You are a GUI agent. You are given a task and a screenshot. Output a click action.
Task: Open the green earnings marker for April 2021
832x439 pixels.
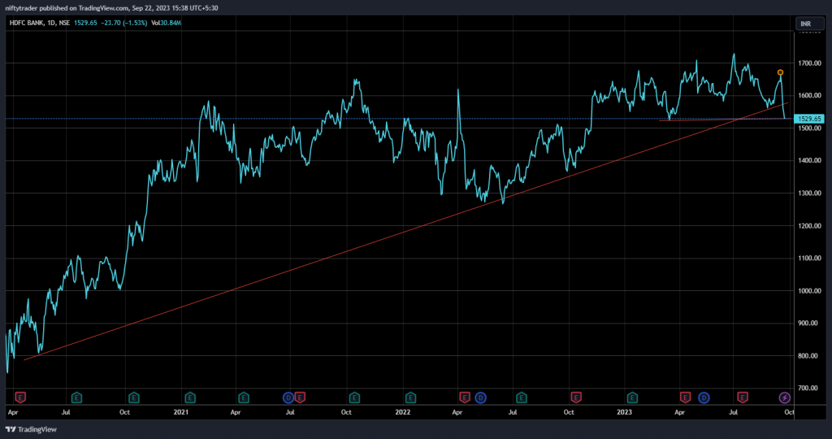pos(243,397)
